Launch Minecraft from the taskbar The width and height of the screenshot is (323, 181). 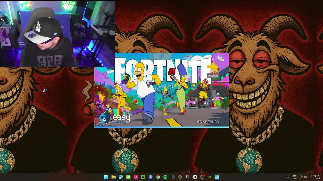click(x=143, y=177)
